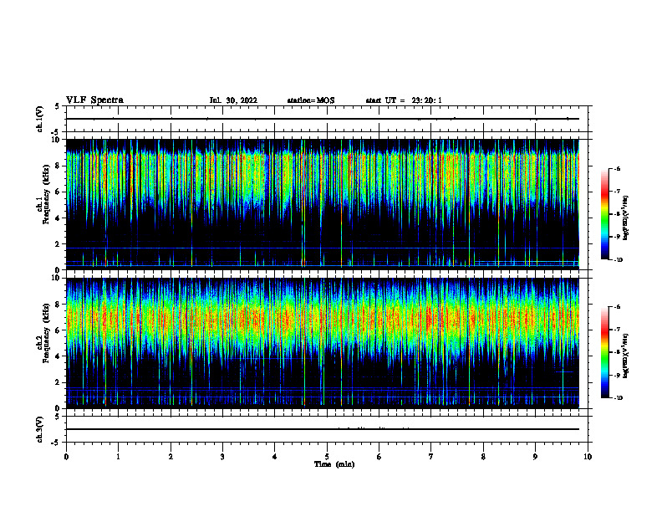
Task: Click the 8 minute tick label on time axis
Action: pyautogui.click(x=483, y=457)
